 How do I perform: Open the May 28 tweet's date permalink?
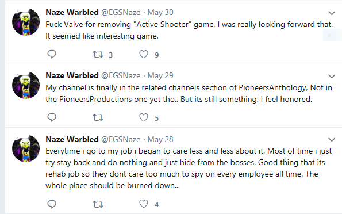click(x=160, y=139)
